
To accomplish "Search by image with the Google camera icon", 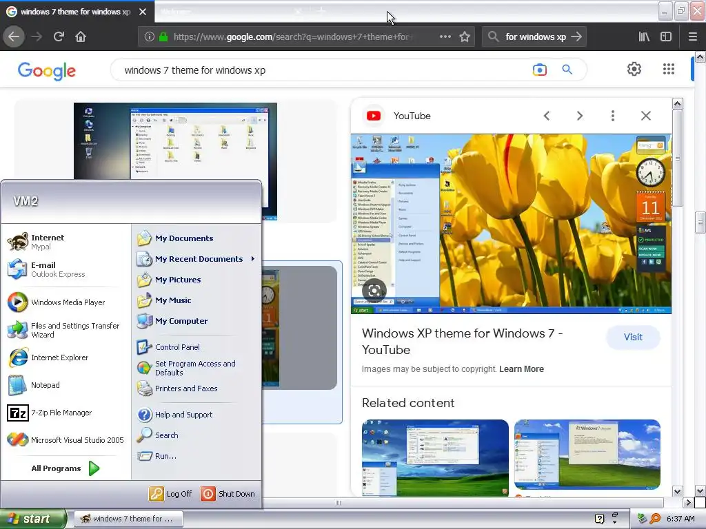I will [x=539, y=70].
